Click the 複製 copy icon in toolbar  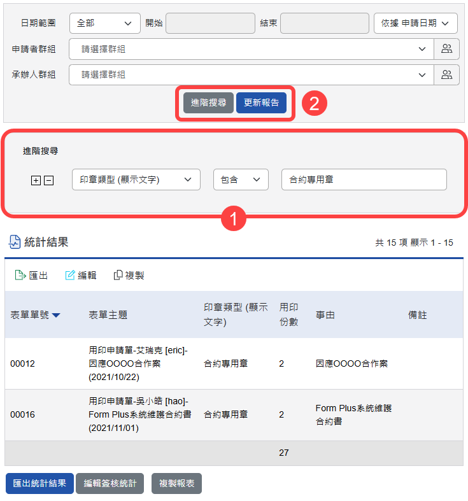(x=118, y=275)
